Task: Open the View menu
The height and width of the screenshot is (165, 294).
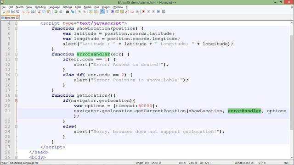Action: click(29, 7)
